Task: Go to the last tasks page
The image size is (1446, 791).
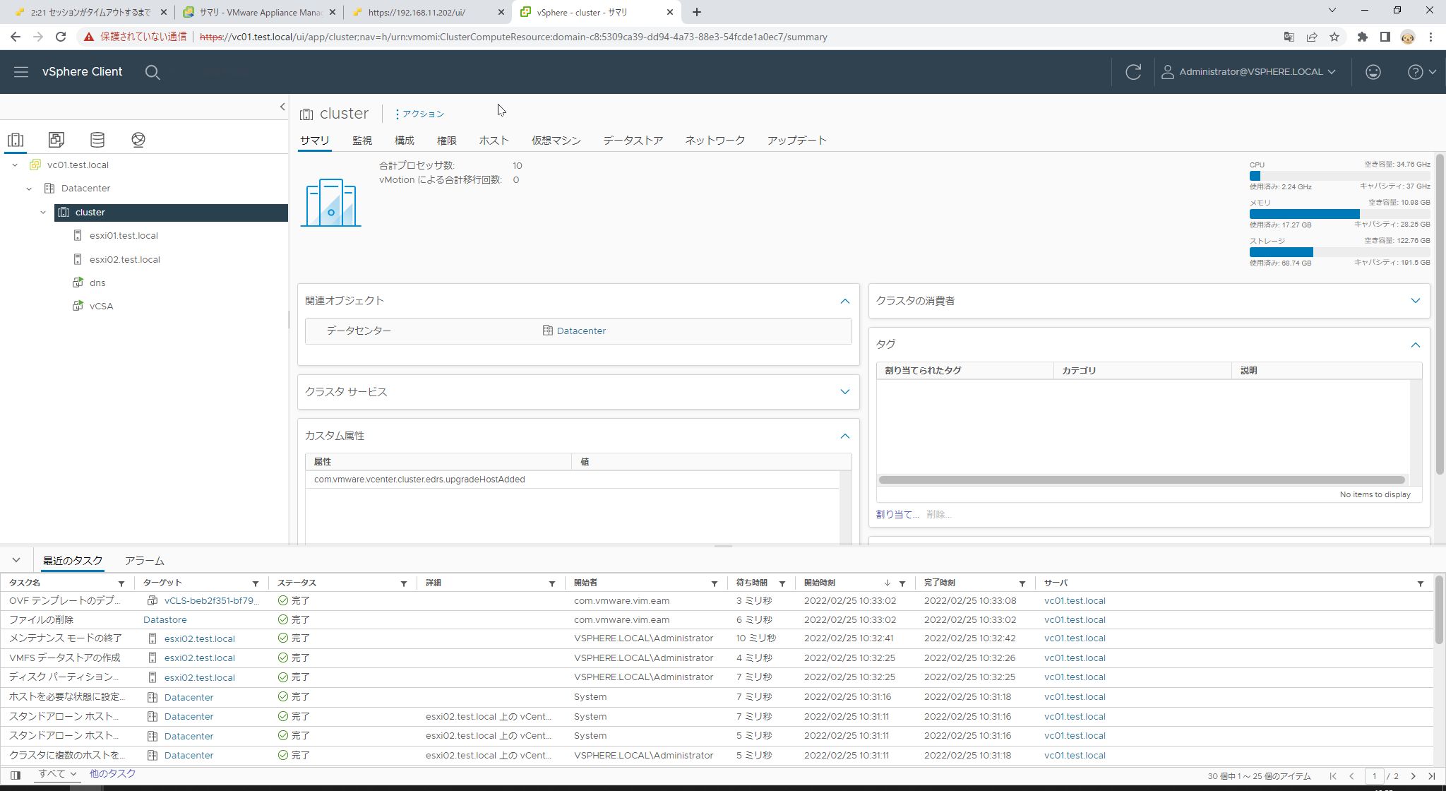Action: point(1431,777)
